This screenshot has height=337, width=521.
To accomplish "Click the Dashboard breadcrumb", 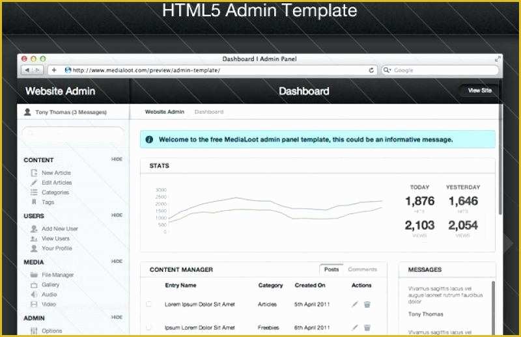I will pyautogui.click(x=209, y=112).
